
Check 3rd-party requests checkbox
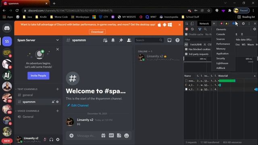(x=186, y=54)
